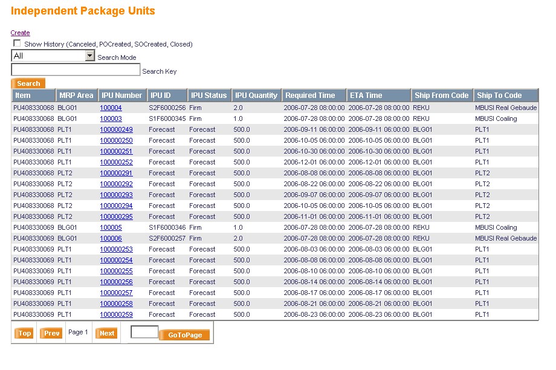Screen dimensions: 556x370
Task: Open IPU Number 100000250 link
Action: [x=116, y=140]
